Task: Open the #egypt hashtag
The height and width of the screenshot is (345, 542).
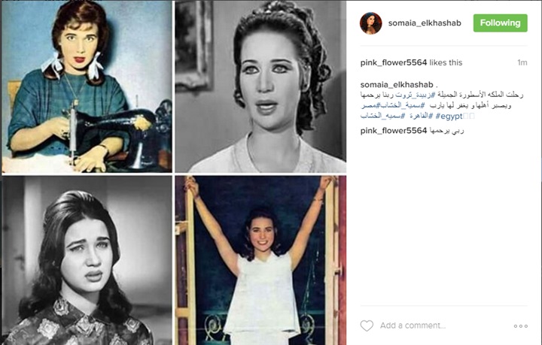Action: point(449,117)
